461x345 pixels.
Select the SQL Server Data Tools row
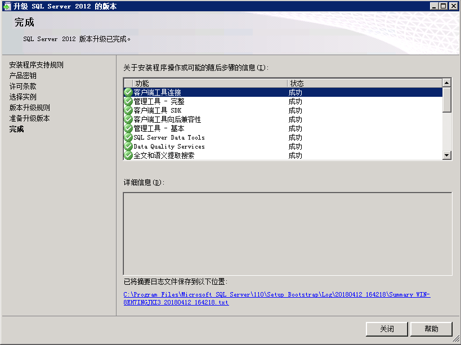click(283, 137)
